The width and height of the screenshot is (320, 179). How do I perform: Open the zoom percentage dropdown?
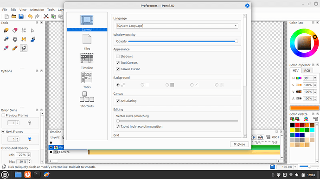click(x=295, y=167)
